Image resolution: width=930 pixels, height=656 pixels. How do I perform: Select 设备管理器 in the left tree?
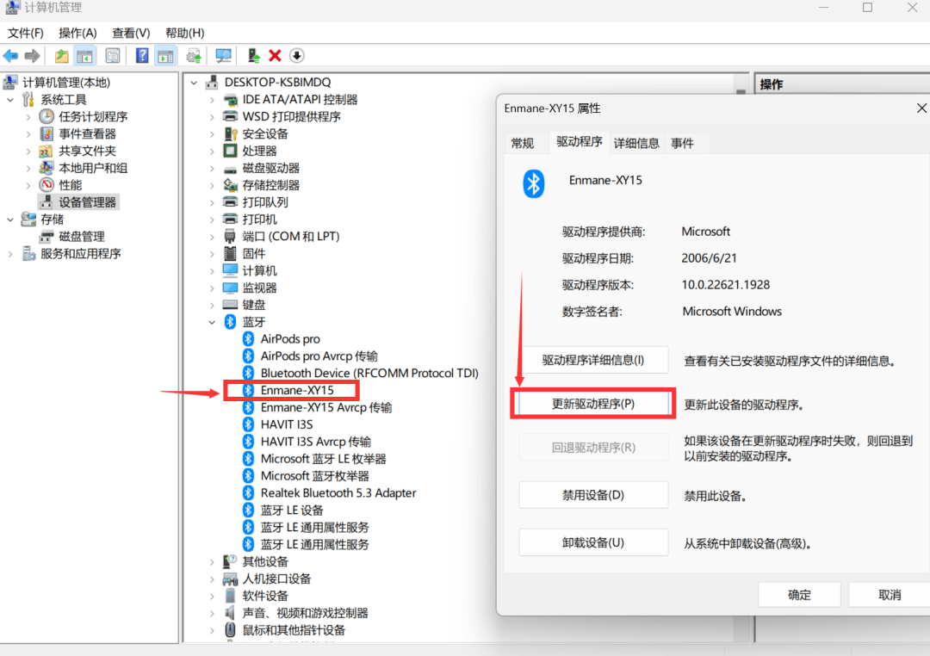click(x=85, y=201)
